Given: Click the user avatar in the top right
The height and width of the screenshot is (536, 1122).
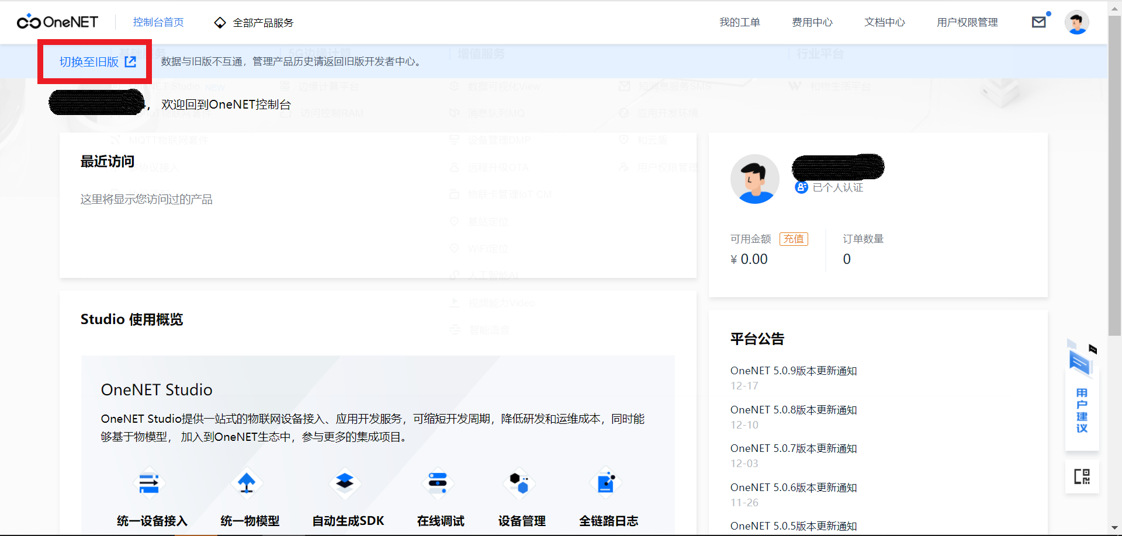Looking at the screenshot, I should click(x=1076, y=22).
